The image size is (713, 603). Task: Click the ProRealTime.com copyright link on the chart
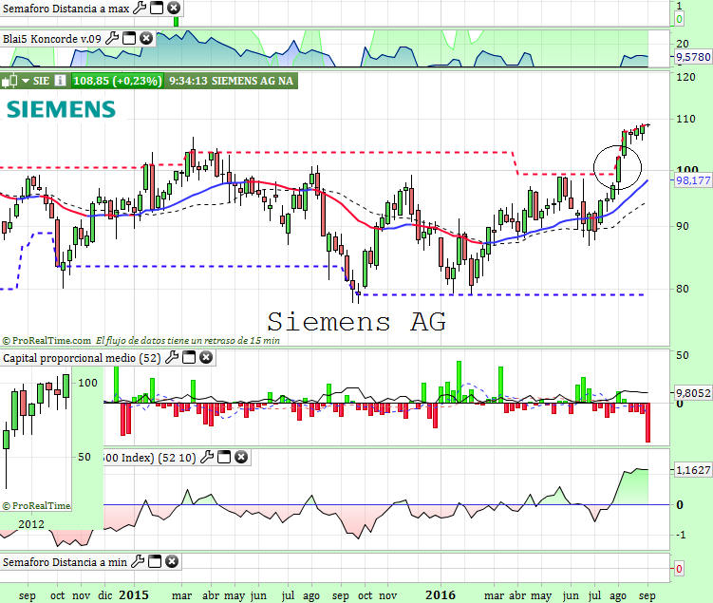click(47, 339)
